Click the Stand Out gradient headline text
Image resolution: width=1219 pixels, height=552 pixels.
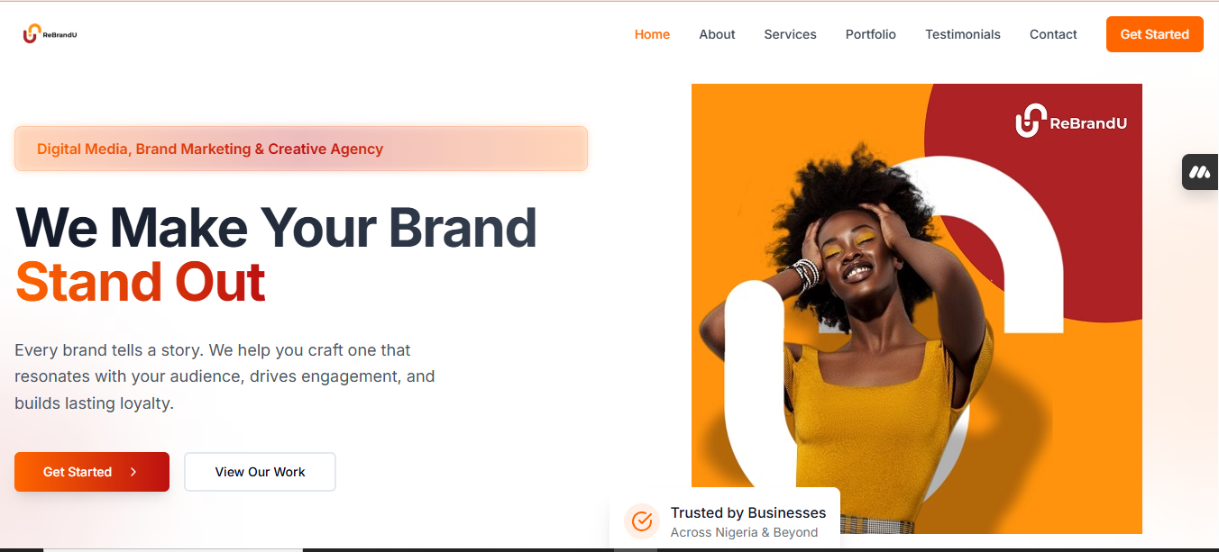point(141,282)
